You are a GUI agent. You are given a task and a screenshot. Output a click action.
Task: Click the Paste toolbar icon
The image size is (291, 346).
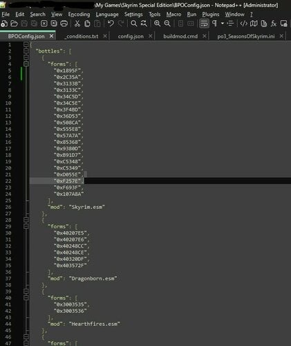pos(97,24)
